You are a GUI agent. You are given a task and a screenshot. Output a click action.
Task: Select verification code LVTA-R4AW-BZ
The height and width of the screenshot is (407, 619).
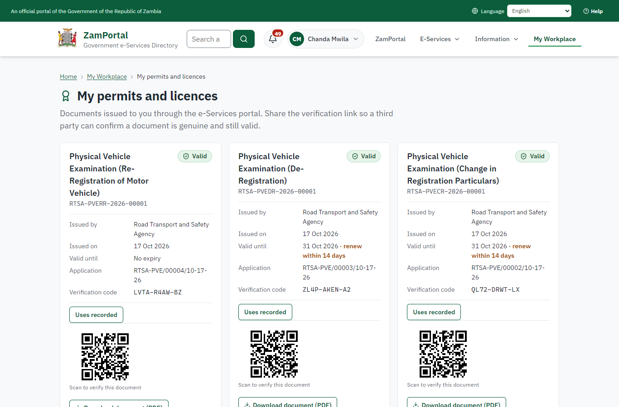click(158, 292)
